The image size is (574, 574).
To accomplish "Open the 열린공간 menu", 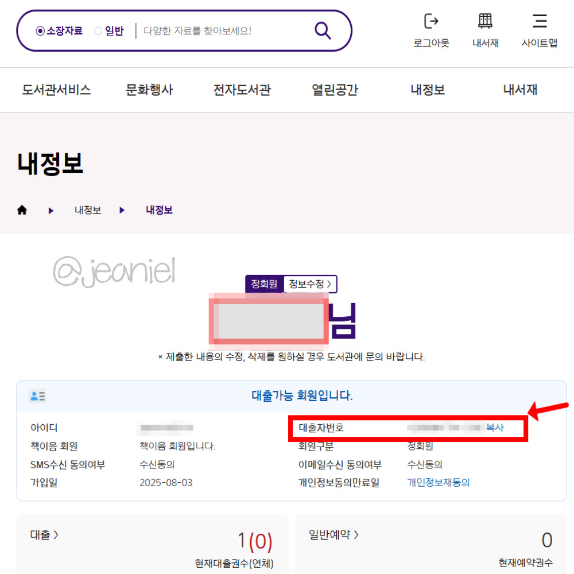I will click(x=335, y=90).
